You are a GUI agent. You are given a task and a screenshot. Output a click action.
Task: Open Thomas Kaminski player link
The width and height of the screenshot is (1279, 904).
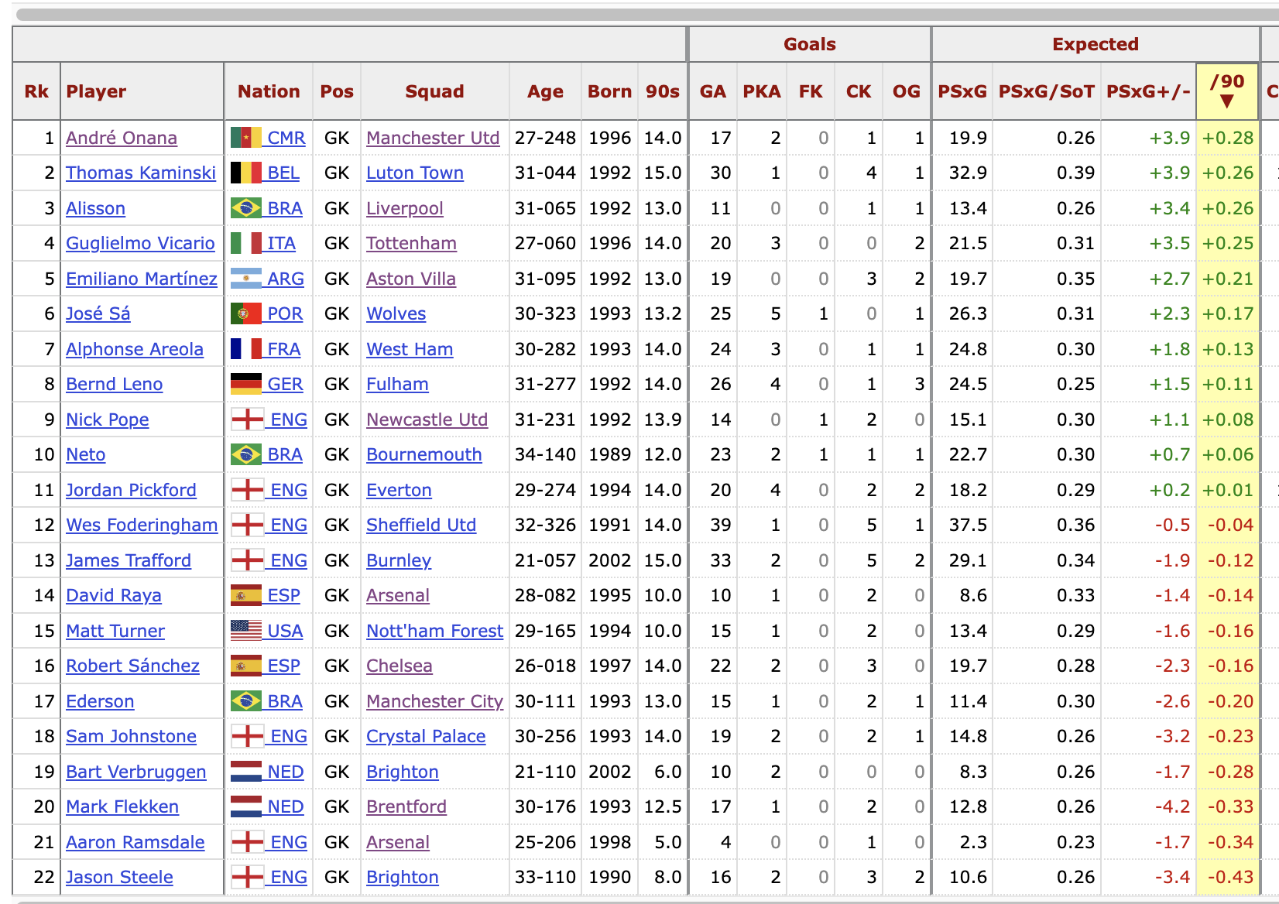tap(141, 173)
